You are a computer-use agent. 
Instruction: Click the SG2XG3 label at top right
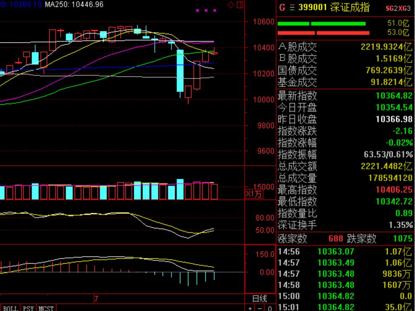(x=398, y=9)
